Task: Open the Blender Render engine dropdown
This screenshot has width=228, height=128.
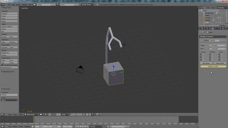Action: 88,5
